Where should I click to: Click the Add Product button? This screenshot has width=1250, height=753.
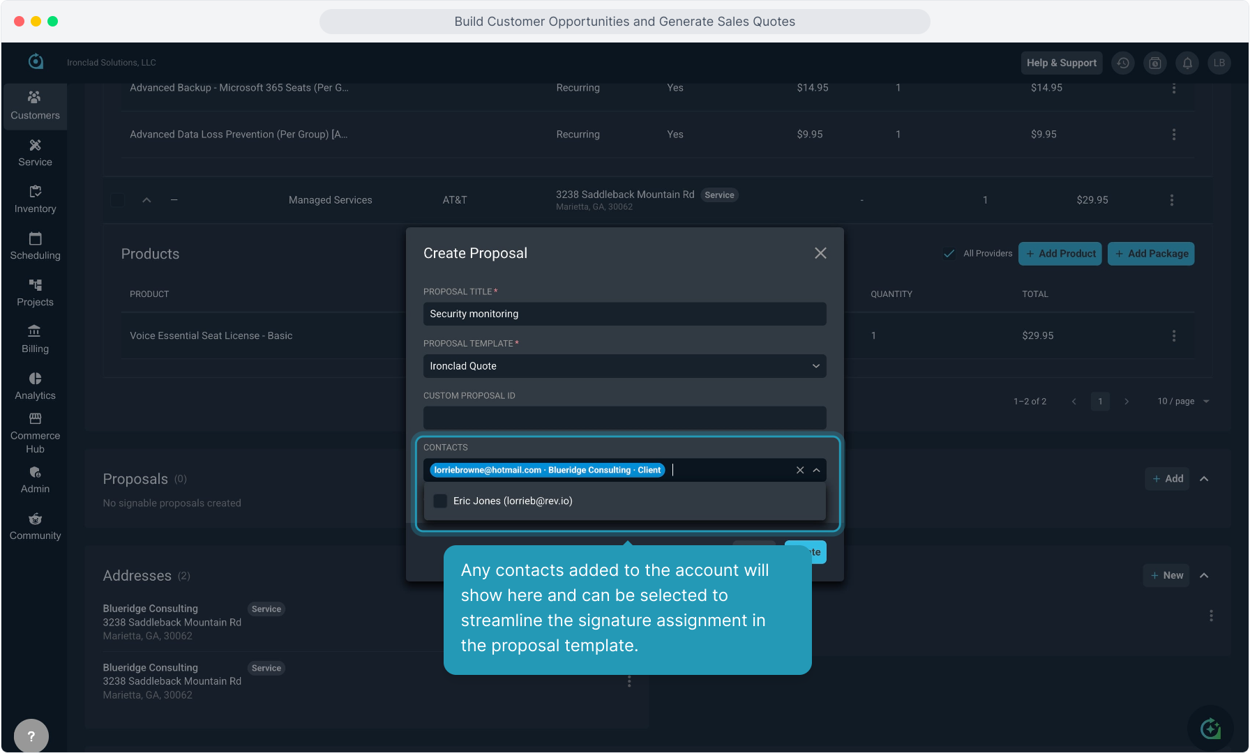[1060, 254]
